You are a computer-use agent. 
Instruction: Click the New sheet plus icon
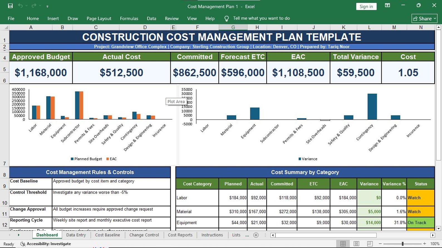click(256, 235)
